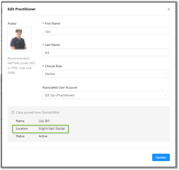Click the First Name field label
The height and width of the screenshot is (170, 179).
(x=52, y=24)
